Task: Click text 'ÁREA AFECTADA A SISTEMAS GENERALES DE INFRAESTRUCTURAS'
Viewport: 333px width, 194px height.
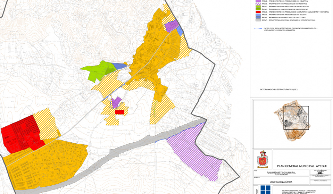Action: tap(292, 20)
